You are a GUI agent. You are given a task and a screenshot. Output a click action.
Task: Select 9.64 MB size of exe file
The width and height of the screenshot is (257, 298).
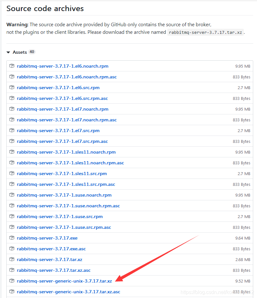point(243,238)
